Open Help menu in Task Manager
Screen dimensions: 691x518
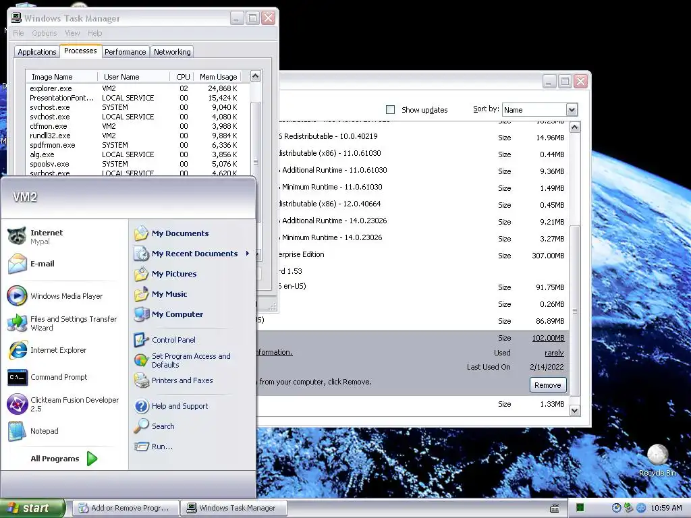tap(94, 33)
